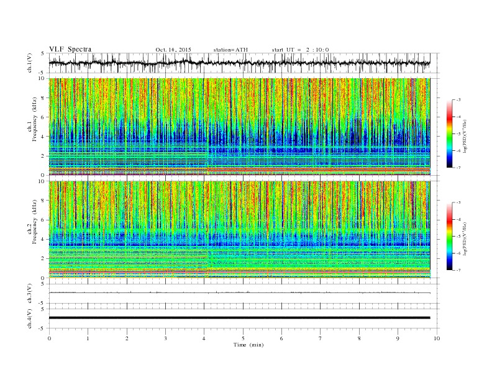The height and width of the screenshot is (380, 492).
Task: Click the "-3" tick on ch.1 color bar
Action: (x=458, y=100)
